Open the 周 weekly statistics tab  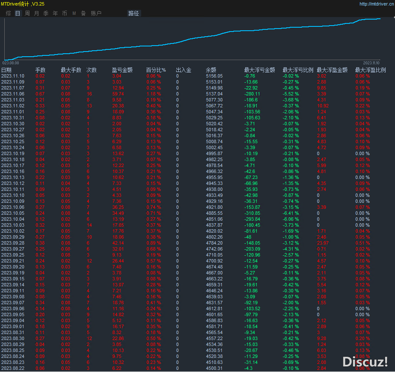(27, 13)
